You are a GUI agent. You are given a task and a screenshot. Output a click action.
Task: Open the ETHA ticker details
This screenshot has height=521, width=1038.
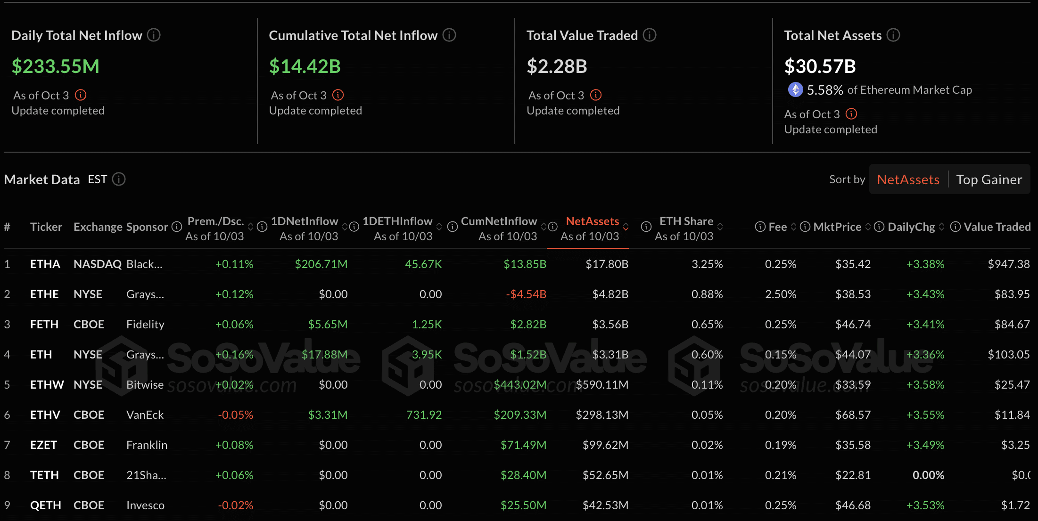pyautogui.click(x=45, y=264)
